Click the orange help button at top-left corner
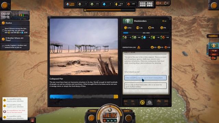The height and width of the screenshot is (123, 219). pos(4,5)
